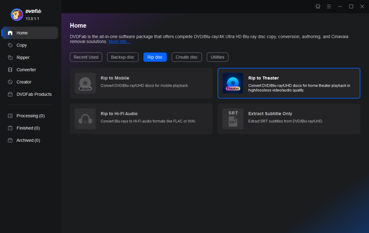Click the version number 13.0.1.1
The height and width of the screenshot is (233, 369).
(x=32, y=18)
